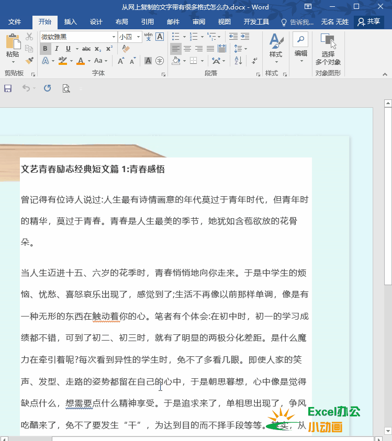Screen dimensions: 392x441
Task: Click the justify alignment icon
Action: (210, 49)
